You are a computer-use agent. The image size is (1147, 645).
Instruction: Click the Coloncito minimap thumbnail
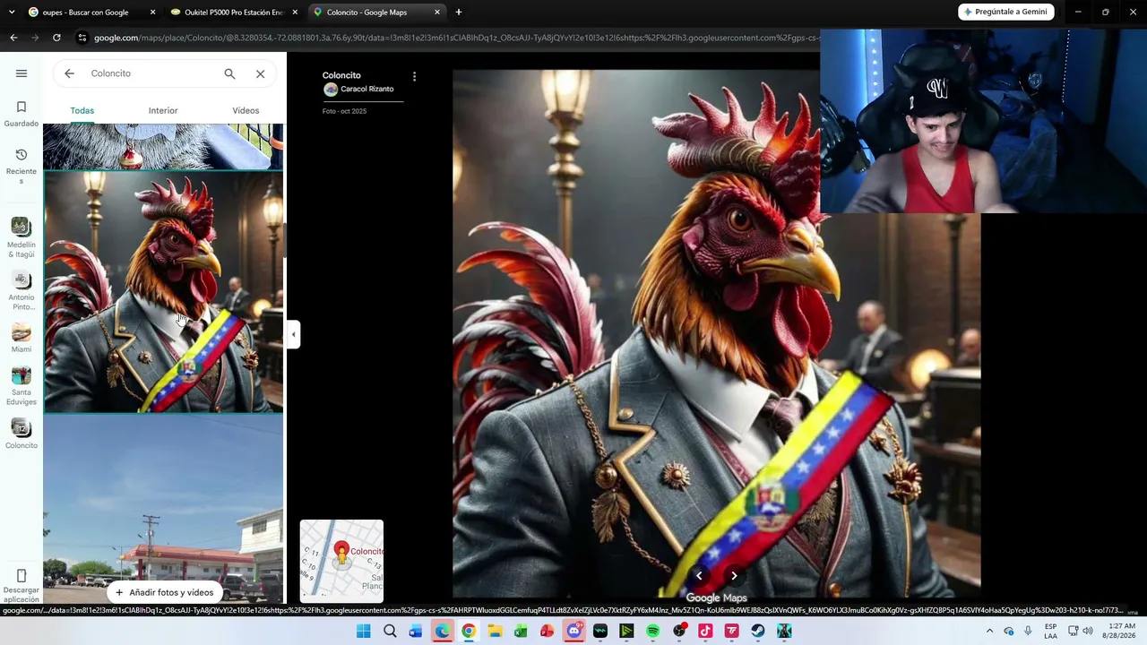[341, 561]
